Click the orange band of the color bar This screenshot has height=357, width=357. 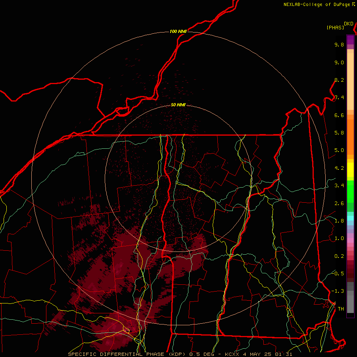350,136
